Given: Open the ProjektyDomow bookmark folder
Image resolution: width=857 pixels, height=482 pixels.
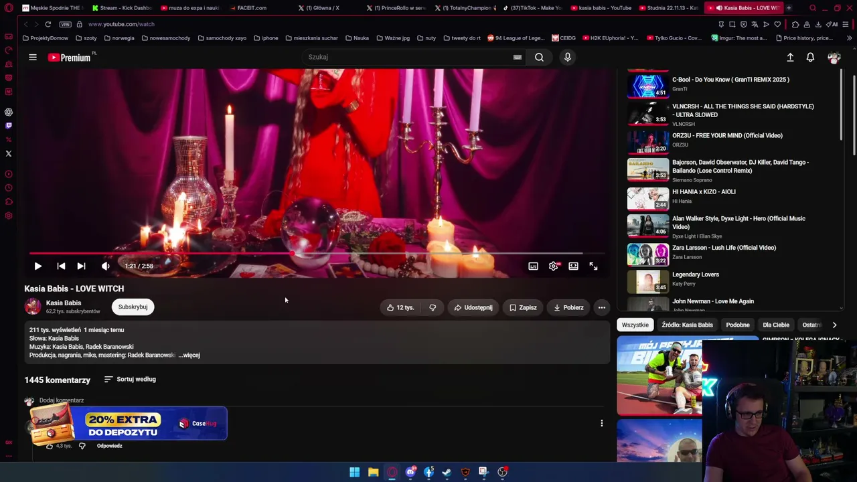Looking at the screenshot, I should pos(46,38).
